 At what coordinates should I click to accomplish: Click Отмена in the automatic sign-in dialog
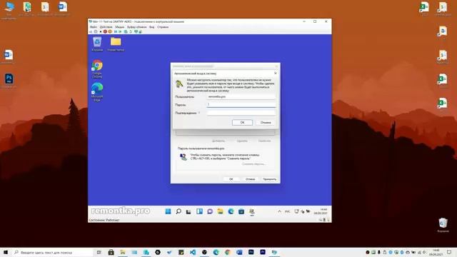click(x=266, y=122)
